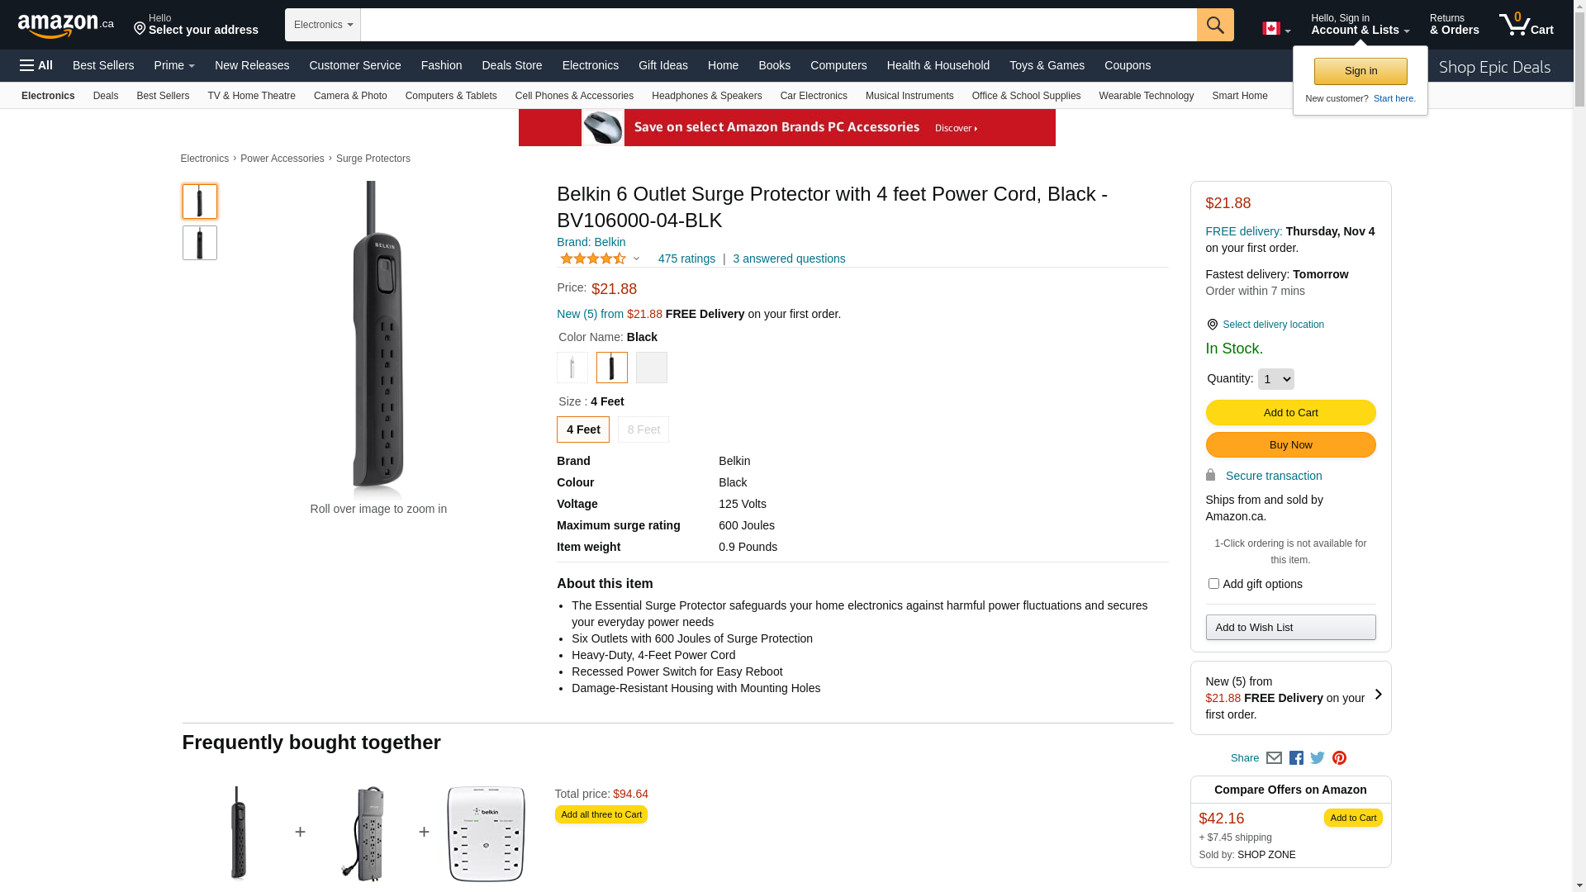Open the cart icon
Viewport: 1586px width, 892px height.
pyautogui.click(x=1525, y=25)
